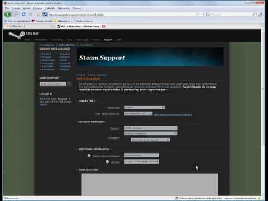
Task: Click the Your Account link
Action: pyautogui.click(x=86, y=45)
